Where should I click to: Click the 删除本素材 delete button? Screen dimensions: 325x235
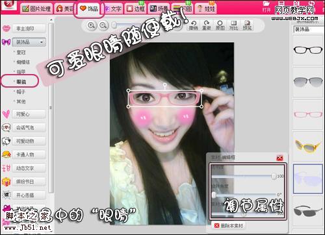(229, 225)
